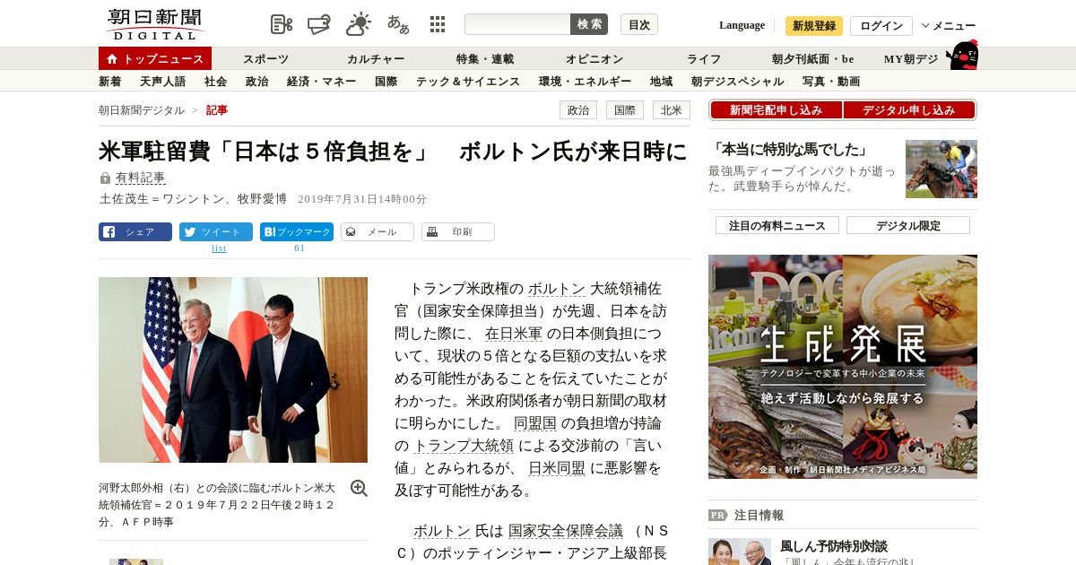The image size is (1076, 565).
Task: Select 地域 in sub navigation
Action: (662, 82)
